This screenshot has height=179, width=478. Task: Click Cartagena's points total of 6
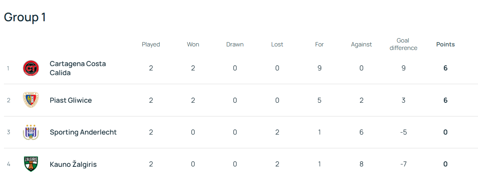pyautogui.click(x=446, y=68)
